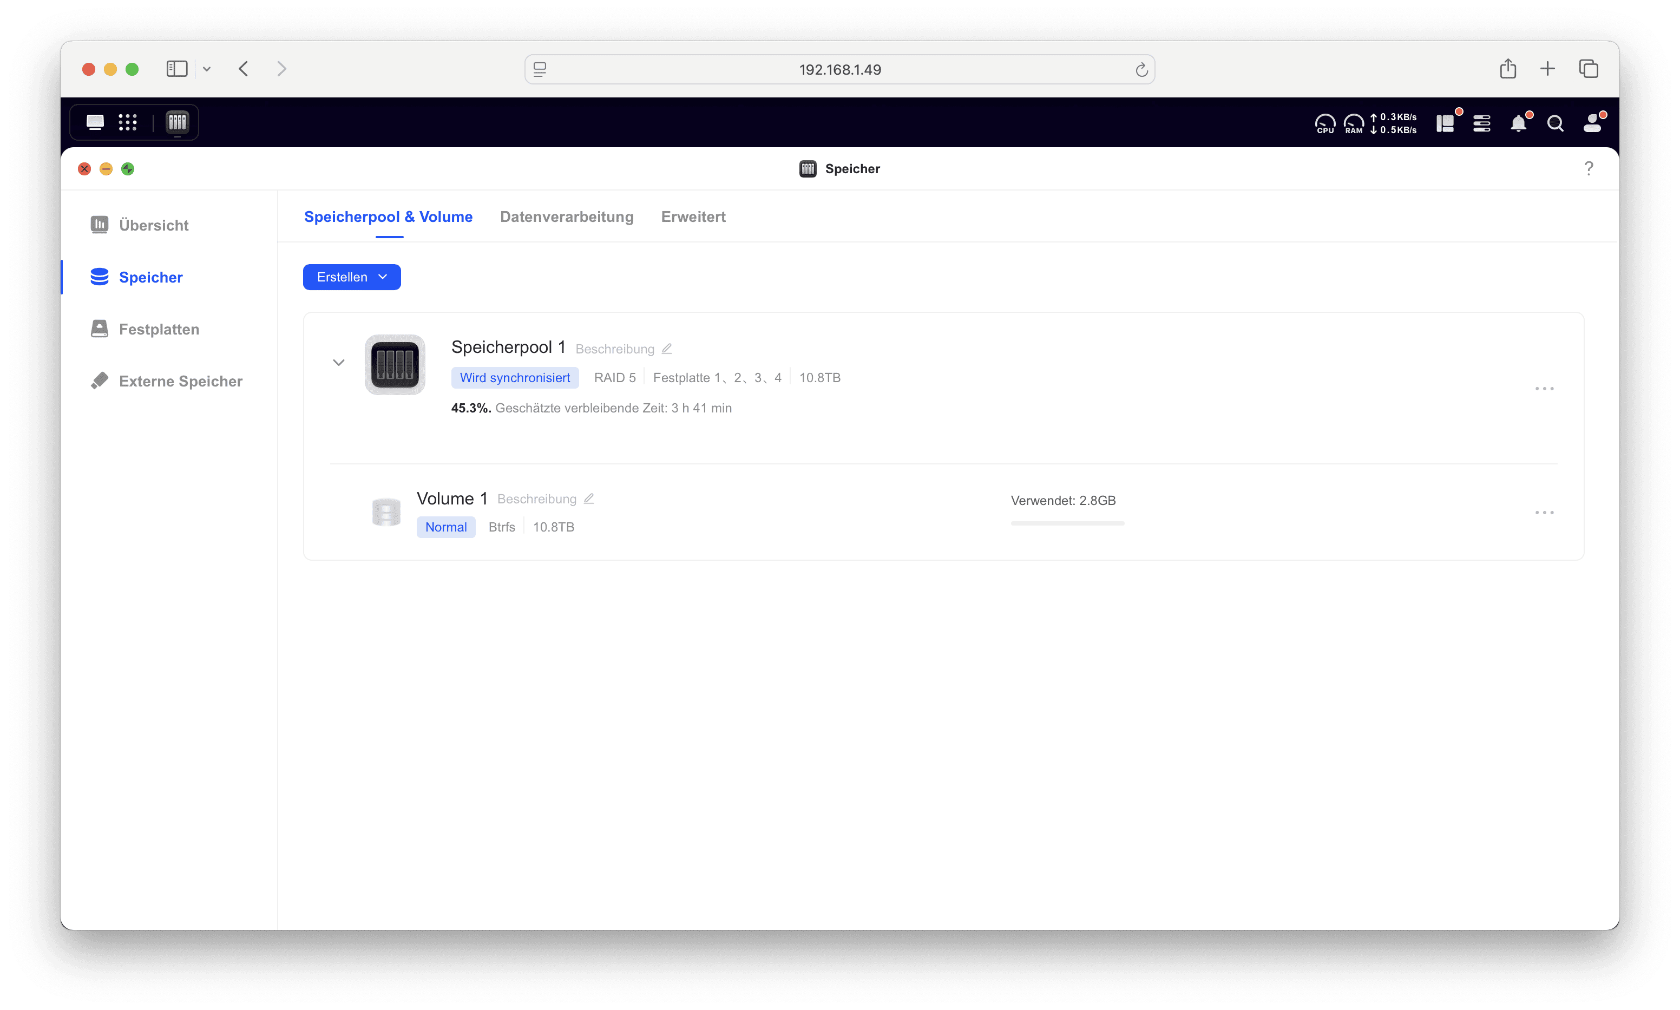
Task: Open the app grid launcher icon
Action: [x=128, y=122]
